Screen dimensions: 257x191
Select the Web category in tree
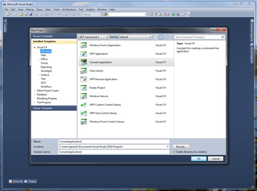[43, 55]
